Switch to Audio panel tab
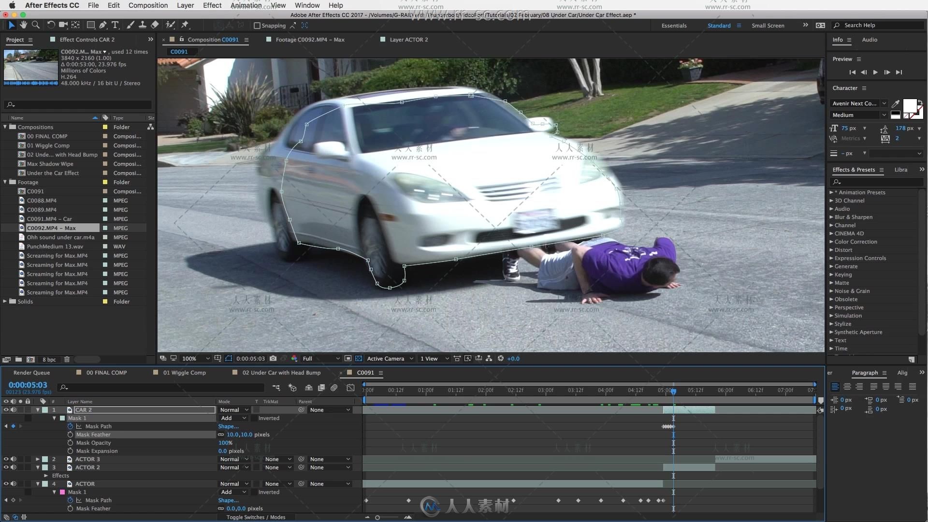Screen dimensions: 928x522 tap(870, 40)
